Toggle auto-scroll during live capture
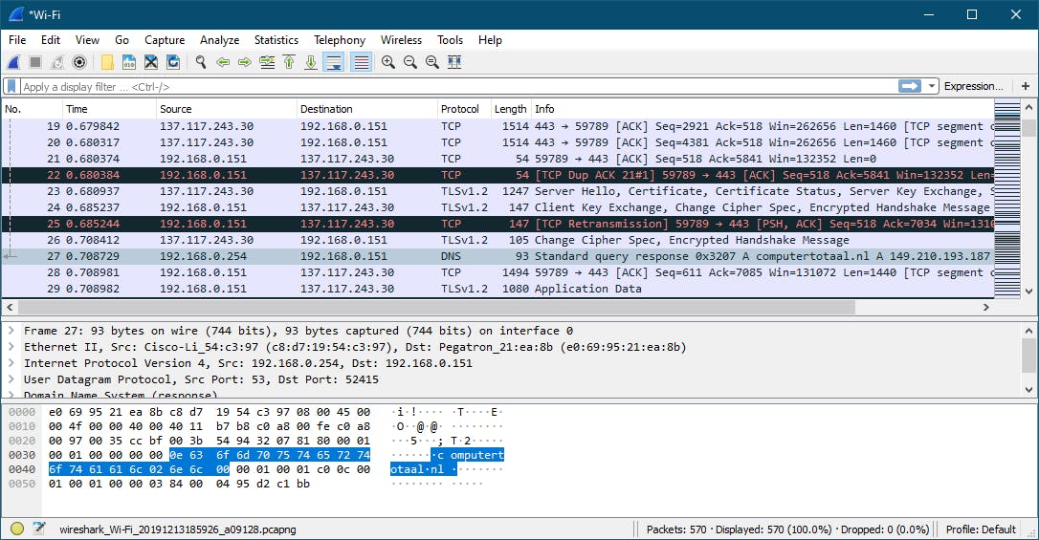1039x540 pixels. coord(334,62)
